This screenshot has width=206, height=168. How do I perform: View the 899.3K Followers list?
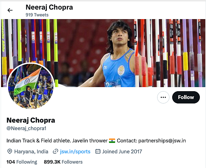click(63, 162)
